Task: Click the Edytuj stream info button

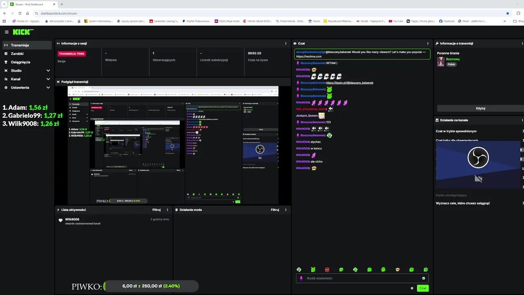Action: pos(480,109)
